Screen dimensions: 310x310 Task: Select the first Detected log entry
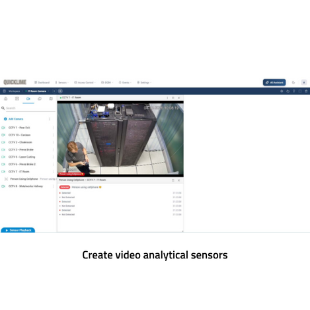coord(120,193)
